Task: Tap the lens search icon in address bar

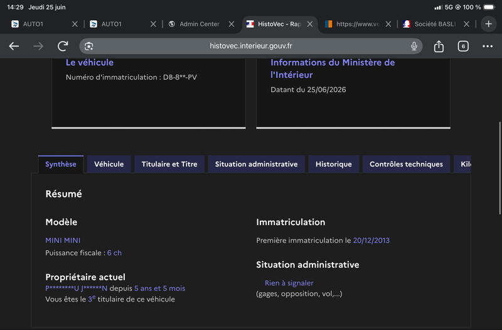Action: (88, 46)
